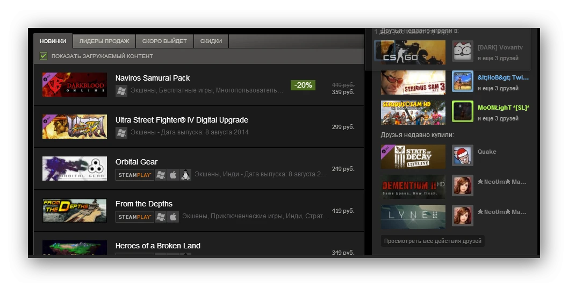Click avatar next to LYNE banner
The image size is (568, 286).
coord(463,216)
